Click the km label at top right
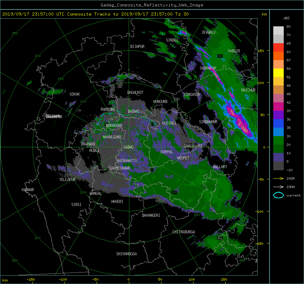This screenshot has height=284, width=304. [x=264, y=14]
